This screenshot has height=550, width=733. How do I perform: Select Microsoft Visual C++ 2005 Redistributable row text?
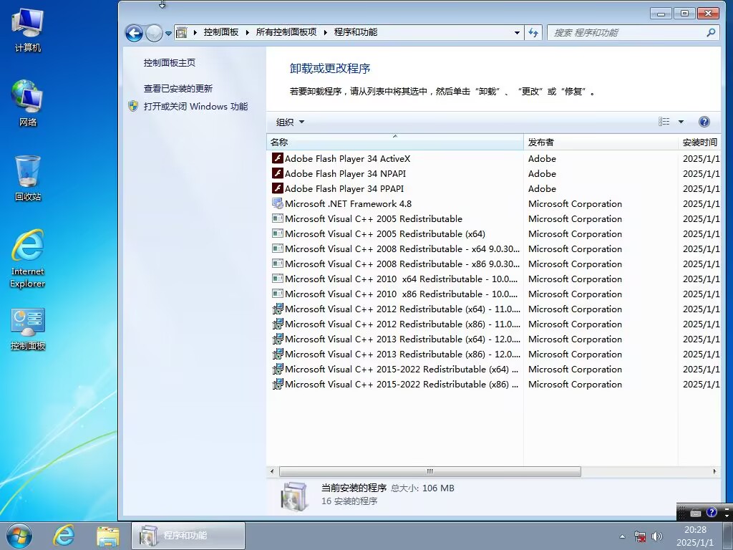click(374, 218)
